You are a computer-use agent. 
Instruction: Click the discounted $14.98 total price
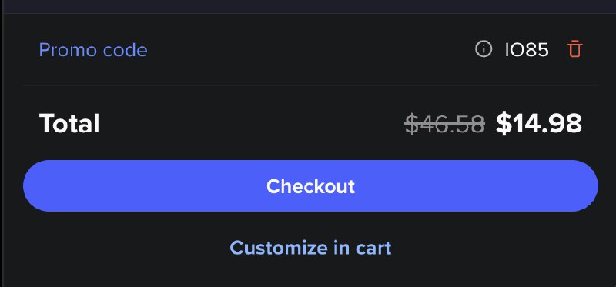tap(538, 123)
